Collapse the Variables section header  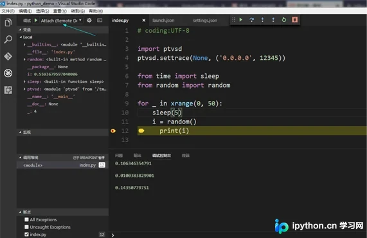tap(63, 30)
